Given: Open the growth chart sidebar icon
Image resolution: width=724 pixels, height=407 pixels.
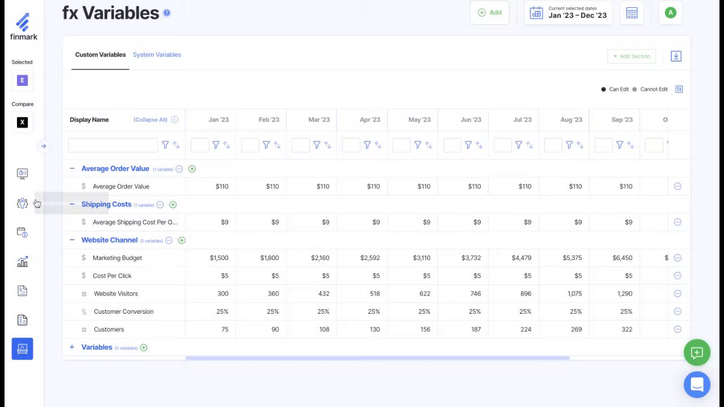Looking at the screenshot, I should (22, 262).
